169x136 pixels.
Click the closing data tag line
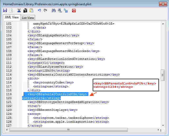click(40, 27)
